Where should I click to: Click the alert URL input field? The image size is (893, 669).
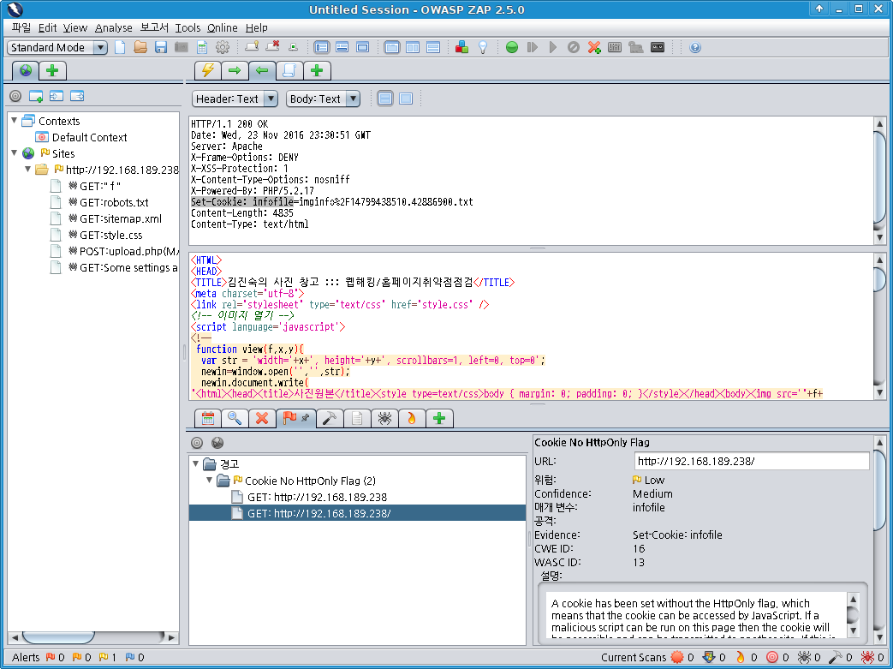click(751, 461)
